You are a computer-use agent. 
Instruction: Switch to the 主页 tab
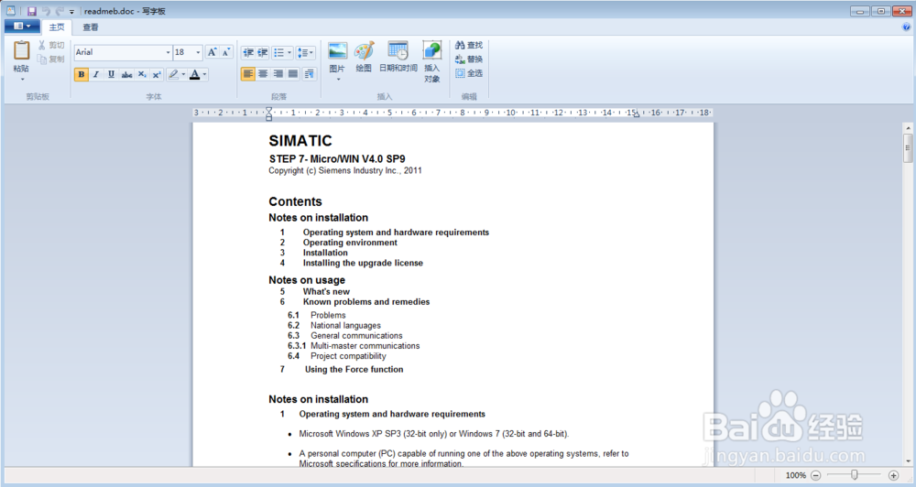[x=57, y=27]
